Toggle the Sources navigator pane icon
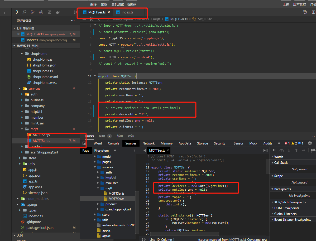316x241 pixels. pos(143,151)
